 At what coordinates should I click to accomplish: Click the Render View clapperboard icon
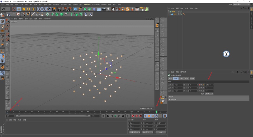(60, 9)
